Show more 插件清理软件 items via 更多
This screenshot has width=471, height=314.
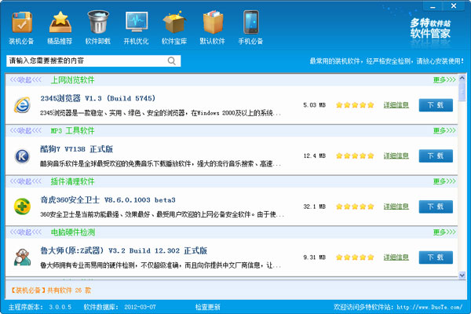click(x=444, y=181)
